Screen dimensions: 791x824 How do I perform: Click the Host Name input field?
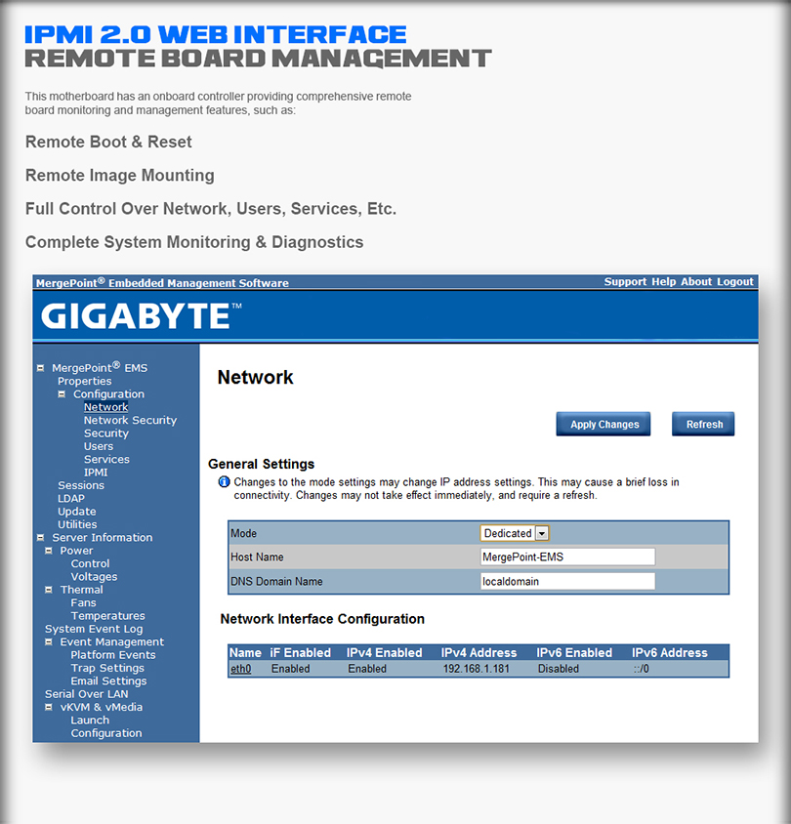pos(567,556)
